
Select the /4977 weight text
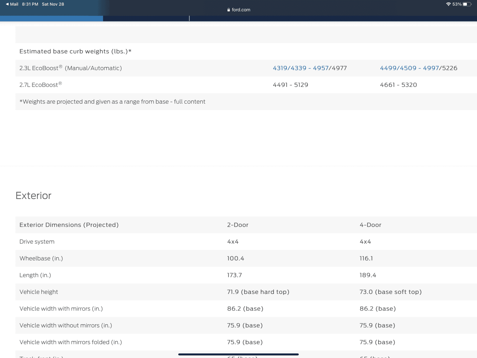338,68
